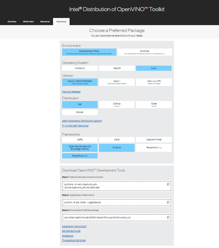The height and width of the screenshot is (248, 219).
Task: Toggle Open Neural Network Exchange (ONNX) framework
Action: tap(80, 148)
